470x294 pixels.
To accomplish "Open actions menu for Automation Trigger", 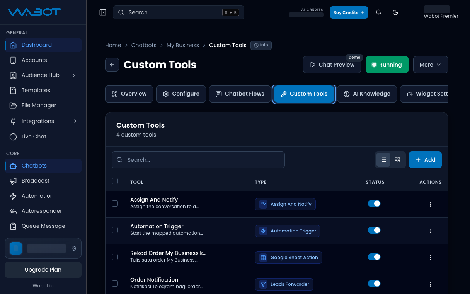I will coord(431,231).
